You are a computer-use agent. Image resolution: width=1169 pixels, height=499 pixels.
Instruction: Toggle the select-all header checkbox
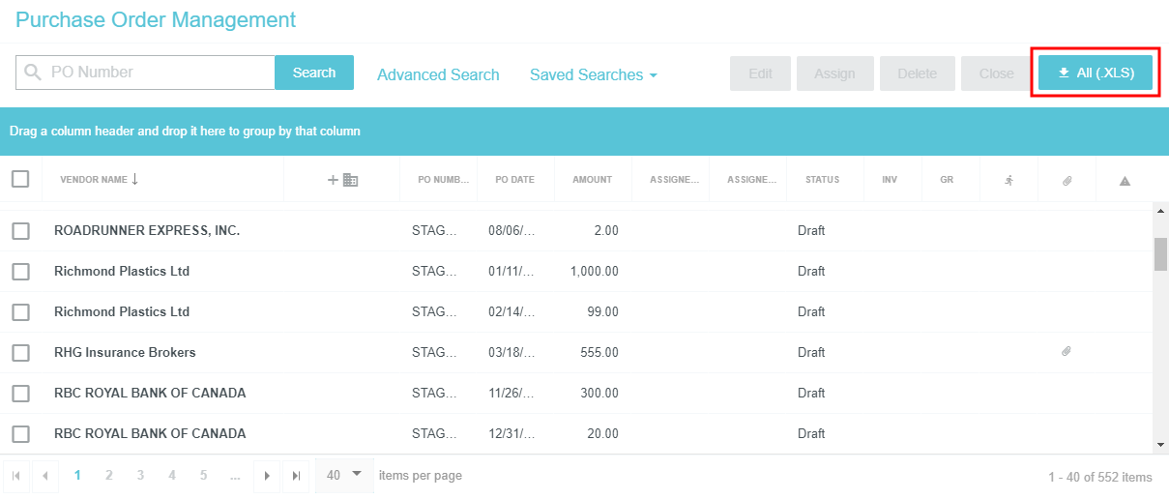[20, 179]
